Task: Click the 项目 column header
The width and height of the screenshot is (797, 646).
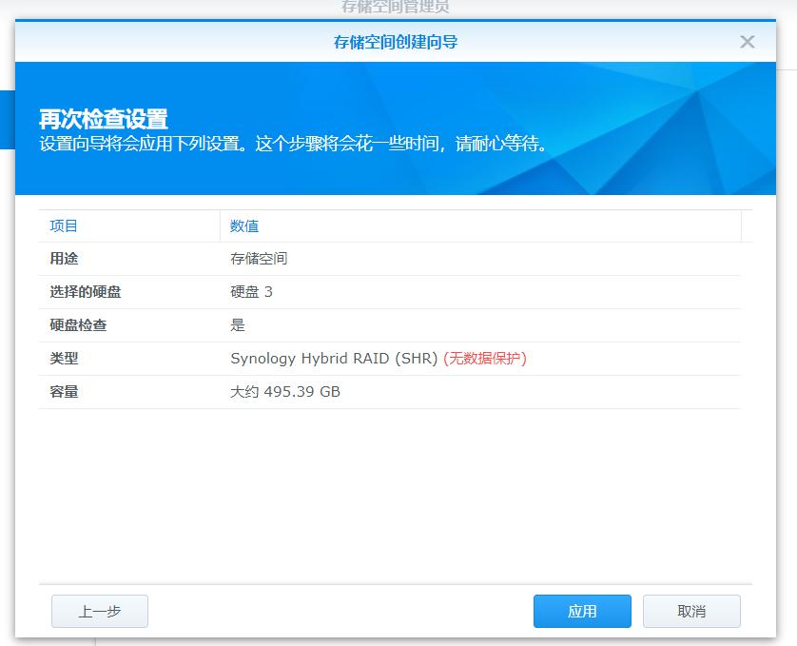Action: (x=65, y=226)
